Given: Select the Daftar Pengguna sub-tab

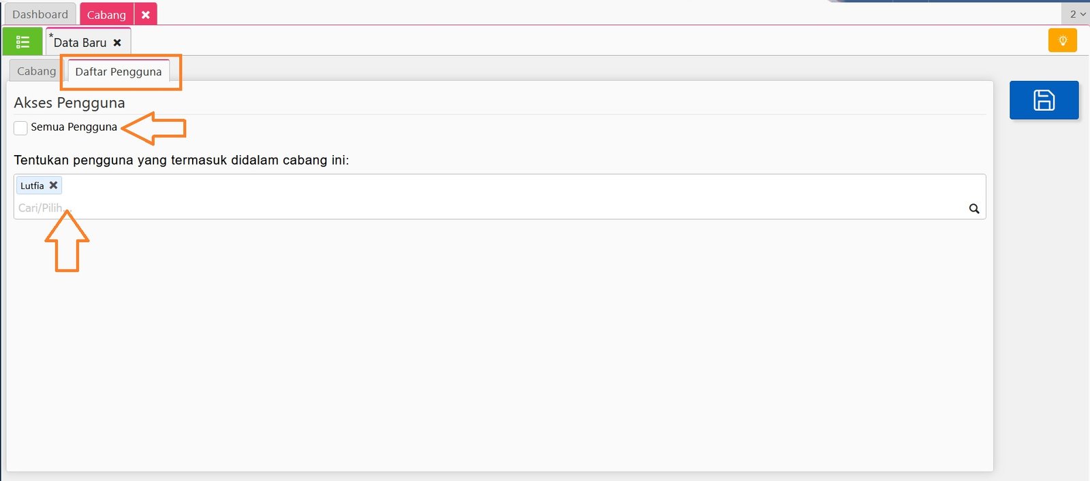Looking at the screenshot, I should [119, 71].
